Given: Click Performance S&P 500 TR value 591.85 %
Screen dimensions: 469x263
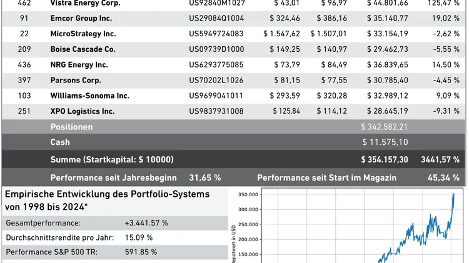Looking at the screenshot, I should 141,252.
